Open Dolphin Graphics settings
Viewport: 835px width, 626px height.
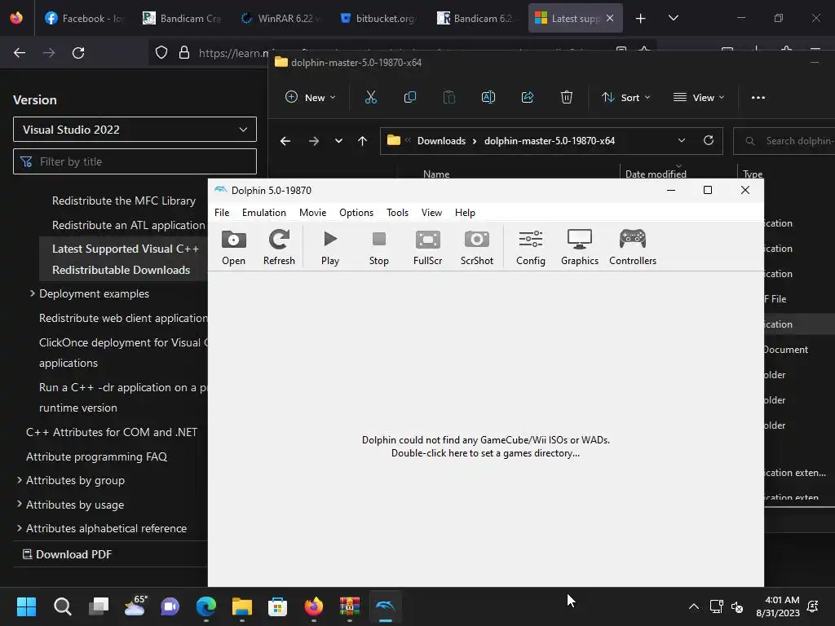pyautogui.click(x=580, y=248)
